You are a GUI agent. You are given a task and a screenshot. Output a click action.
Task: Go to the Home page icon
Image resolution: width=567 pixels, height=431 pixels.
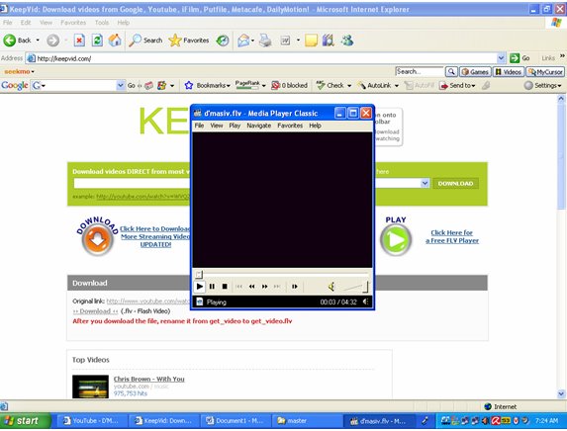pos(115,41)
